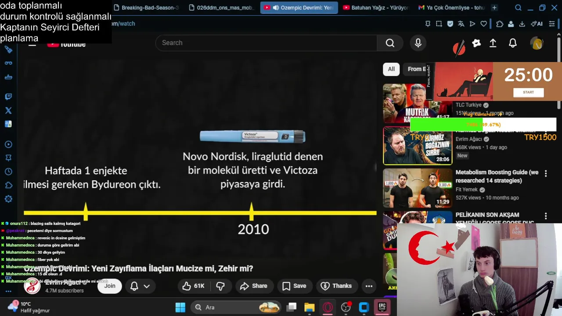The image size is (562, 316).
Task: Click the Fit Yemek channel name
Action: pyautogui.click(x=466, y=190)
